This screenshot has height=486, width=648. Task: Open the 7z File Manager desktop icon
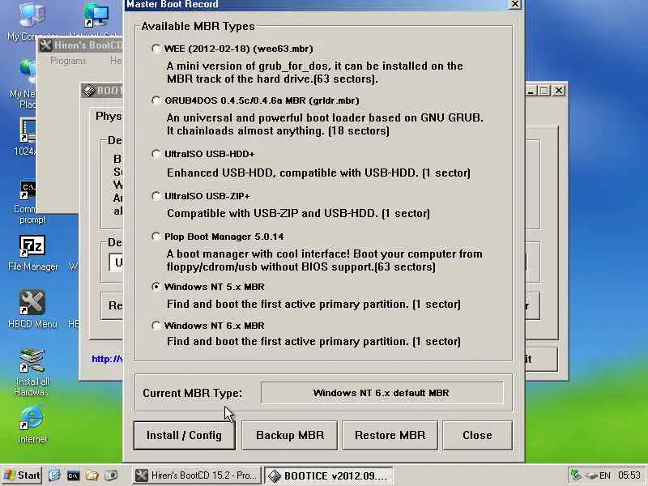coord(32,253)
